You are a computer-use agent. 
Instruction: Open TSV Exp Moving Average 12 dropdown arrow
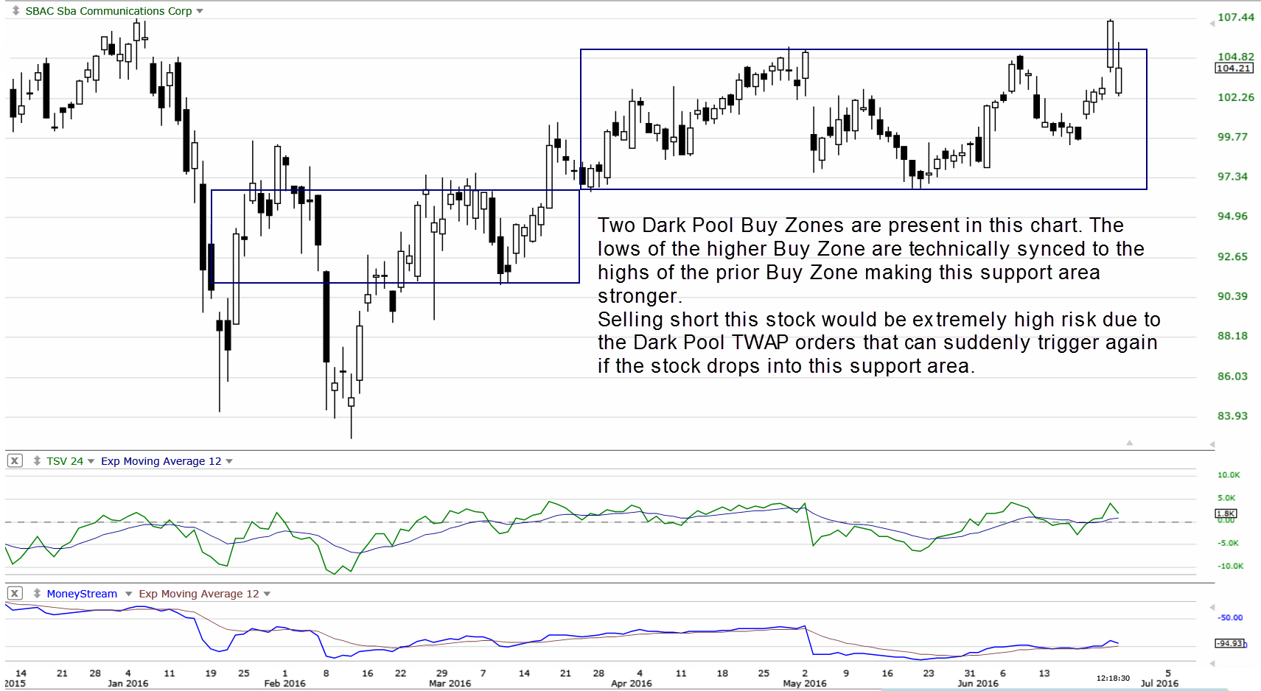pyautogui.click(x=229, y=461)
